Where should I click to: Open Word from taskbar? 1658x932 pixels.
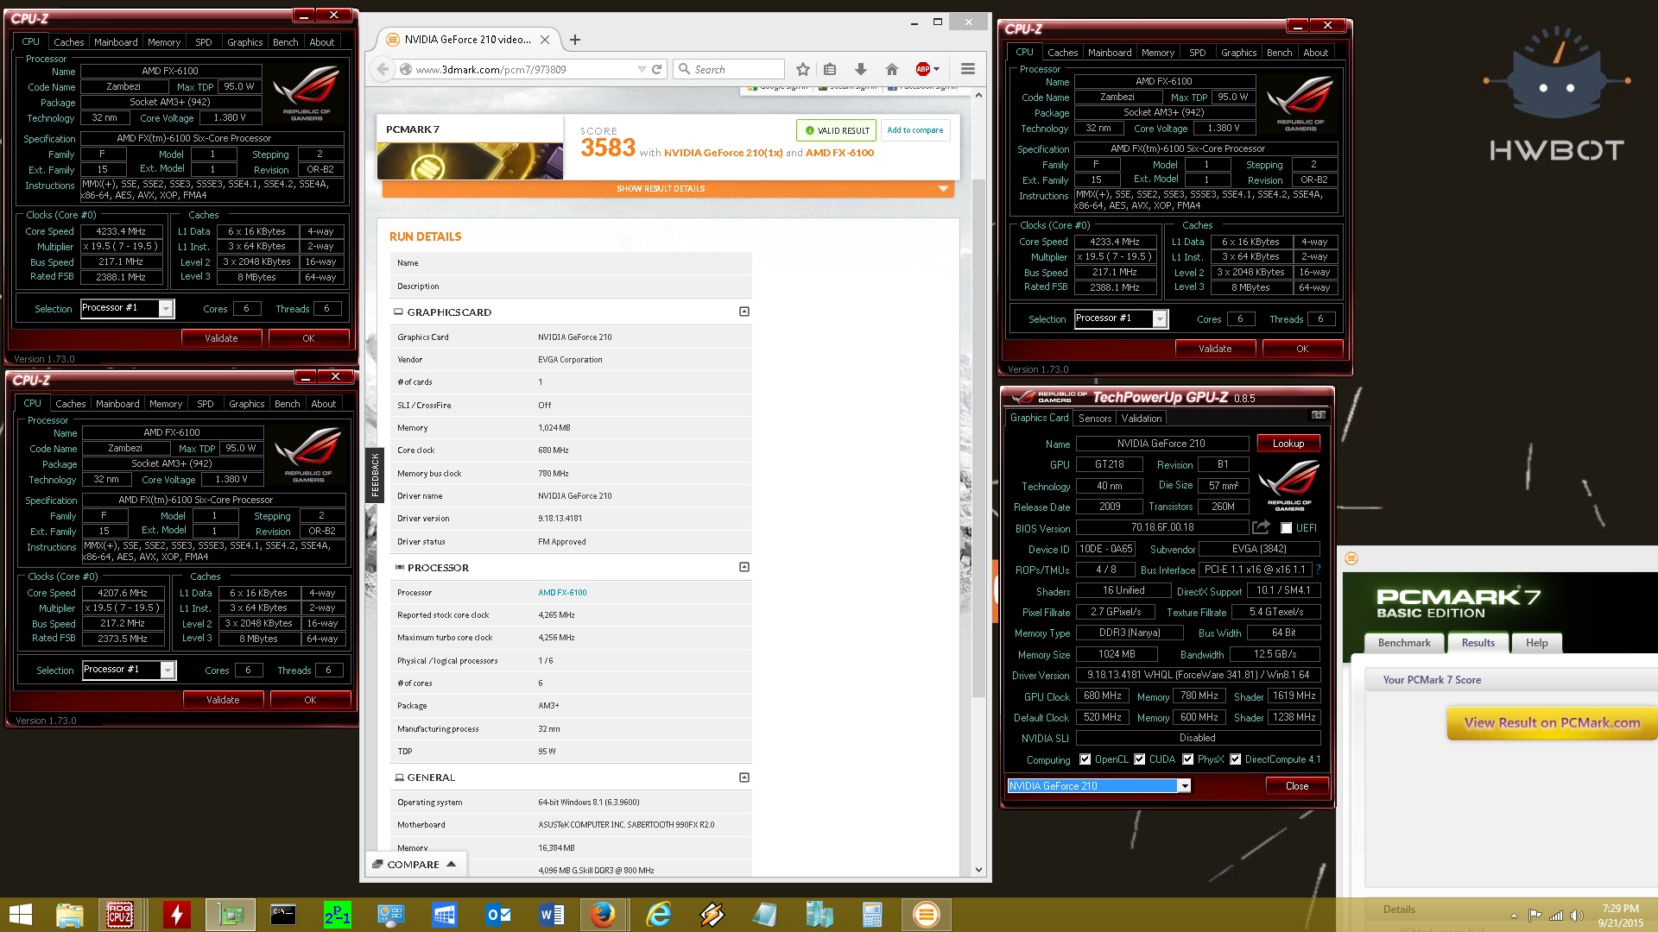(x=552, y=915)
